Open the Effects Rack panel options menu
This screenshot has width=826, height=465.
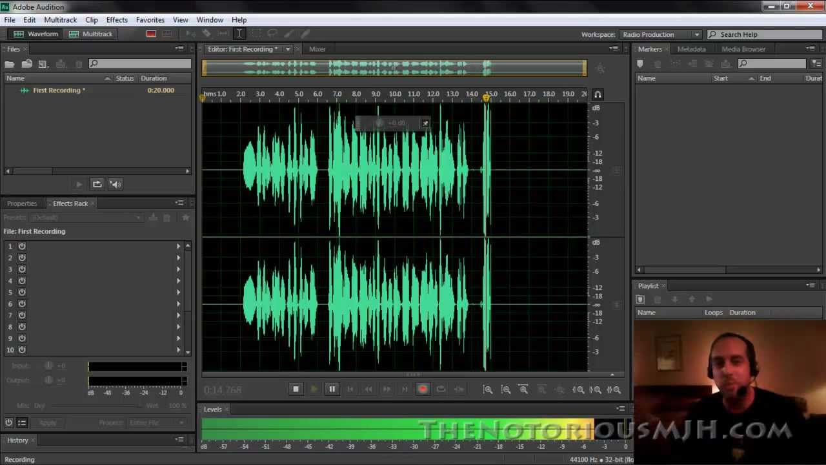[179, 203]
